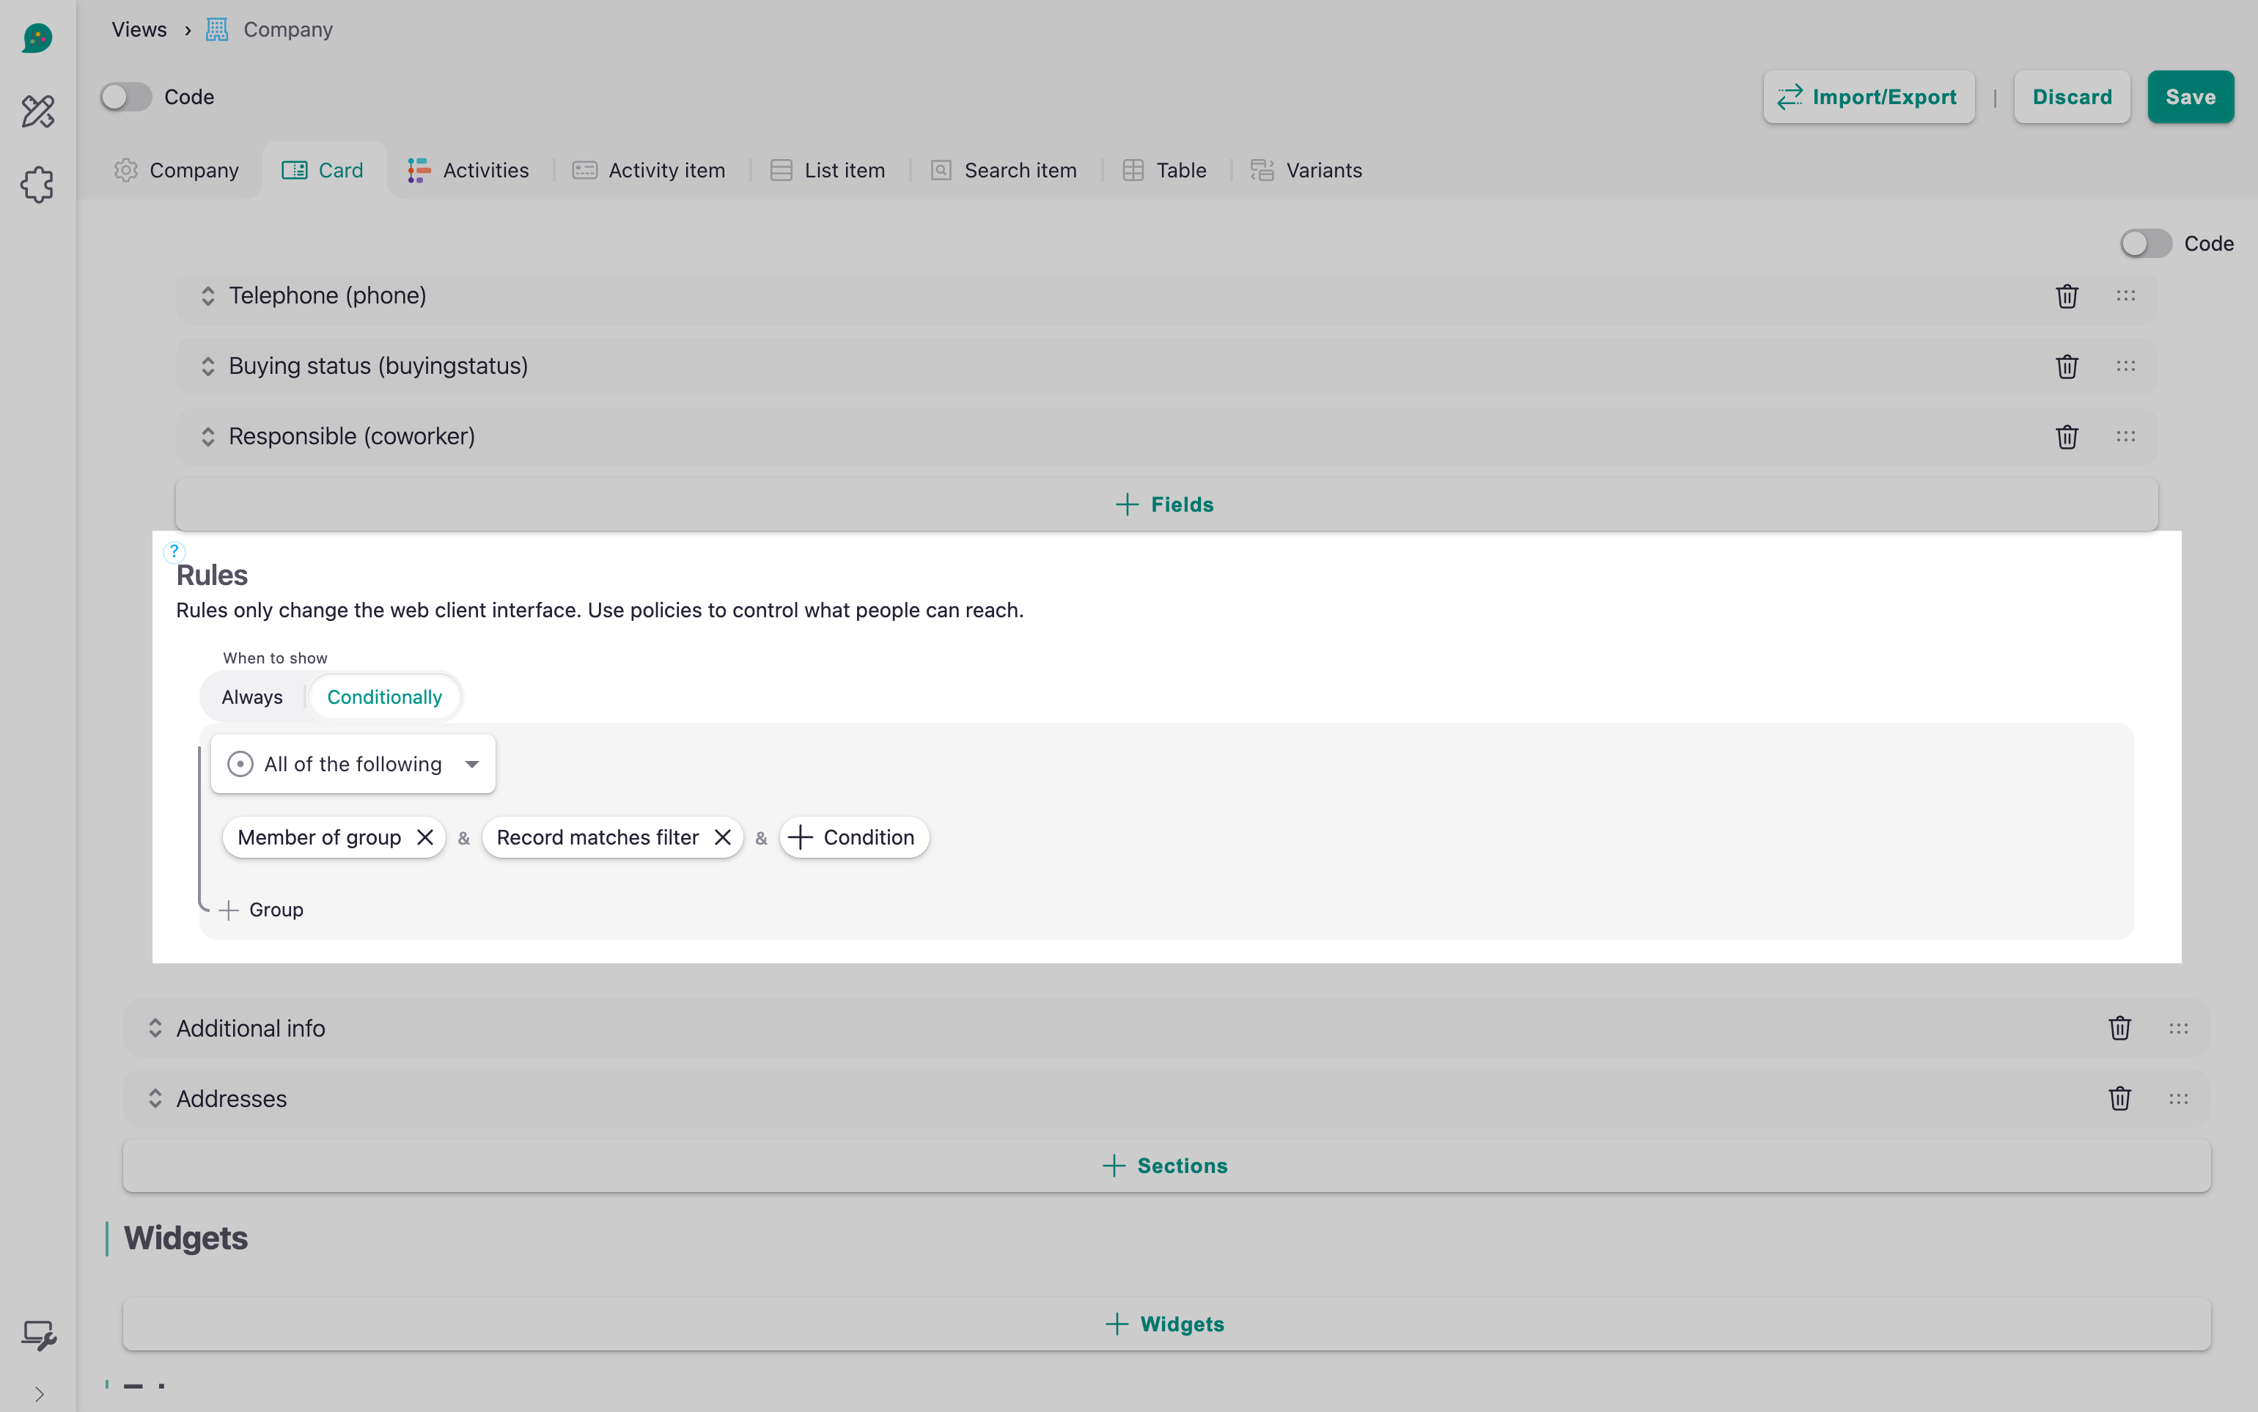
Task: Open the List item tab
Action: 828,170
